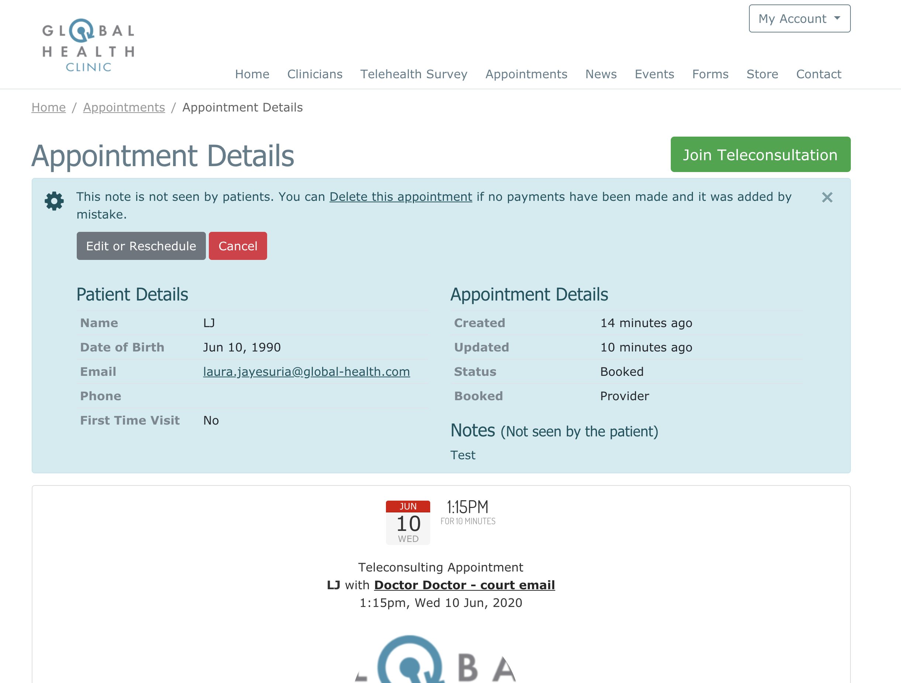Expand the My Account dropdown

click(799, 19)
